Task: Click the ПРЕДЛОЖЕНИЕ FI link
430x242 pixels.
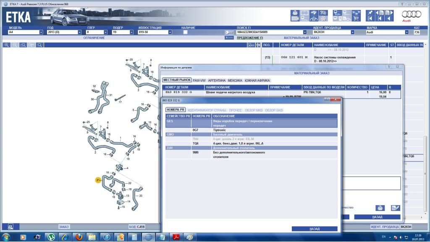Action: pos(250,38)
